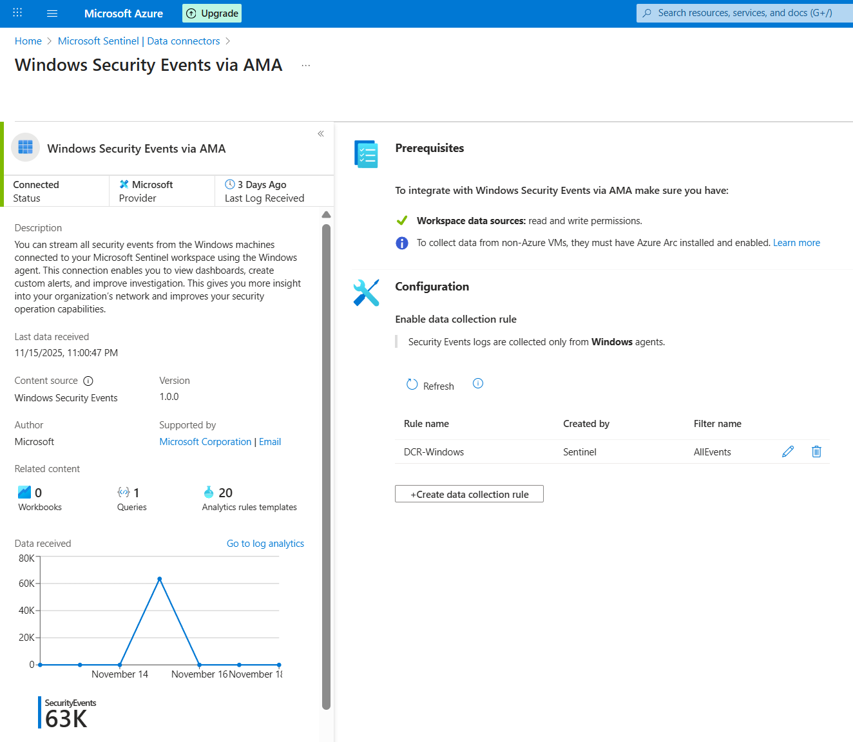The width and height of the screenshot is (853, 742).
Task: Open the Azure app launcher grid icon
Action: 17,13
